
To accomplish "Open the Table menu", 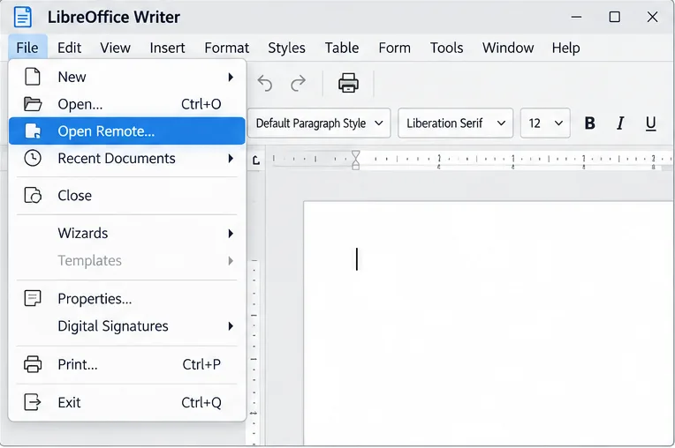I will (342, 48).
